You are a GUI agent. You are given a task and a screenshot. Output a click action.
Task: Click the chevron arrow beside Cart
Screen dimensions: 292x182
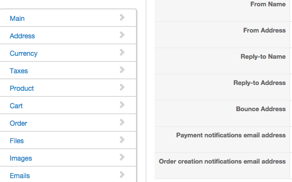click(x=122, y=105)
